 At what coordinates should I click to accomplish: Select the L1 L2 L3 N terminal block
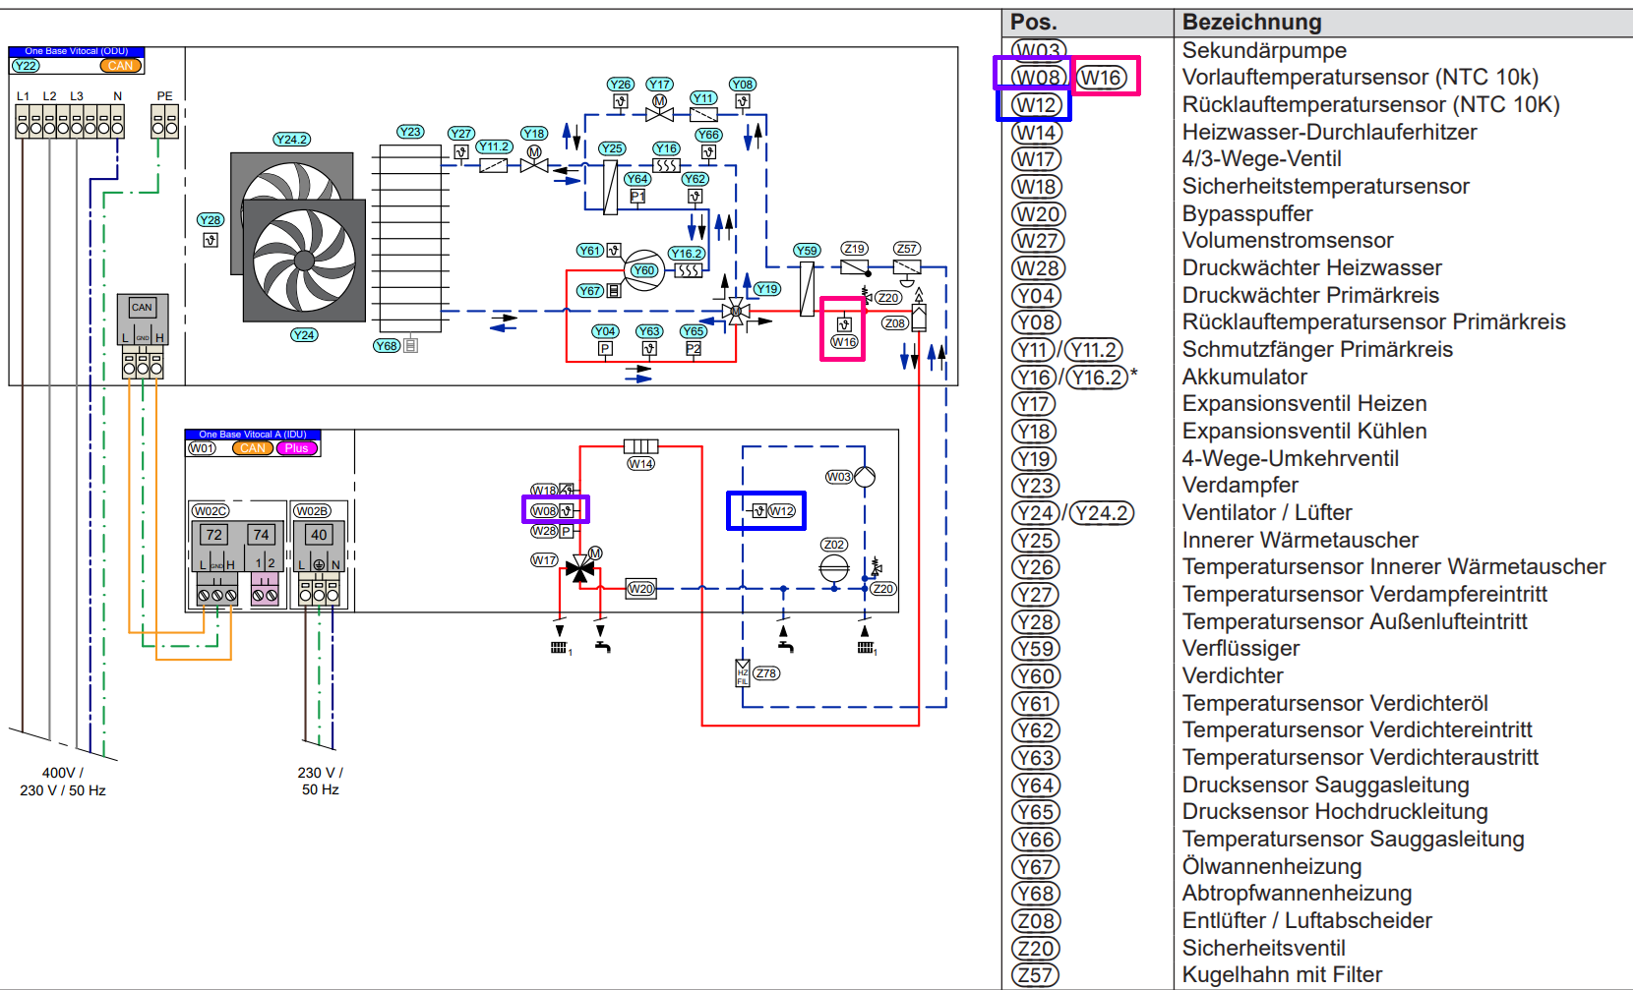(x=70, y=121)
